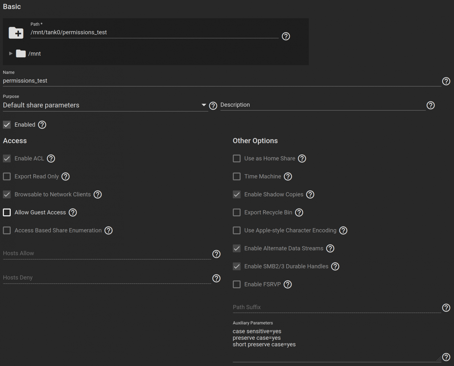Show help for Export Read Only
Image resolution: width=454 pixels, height=366 pixels.
point(65,177)
